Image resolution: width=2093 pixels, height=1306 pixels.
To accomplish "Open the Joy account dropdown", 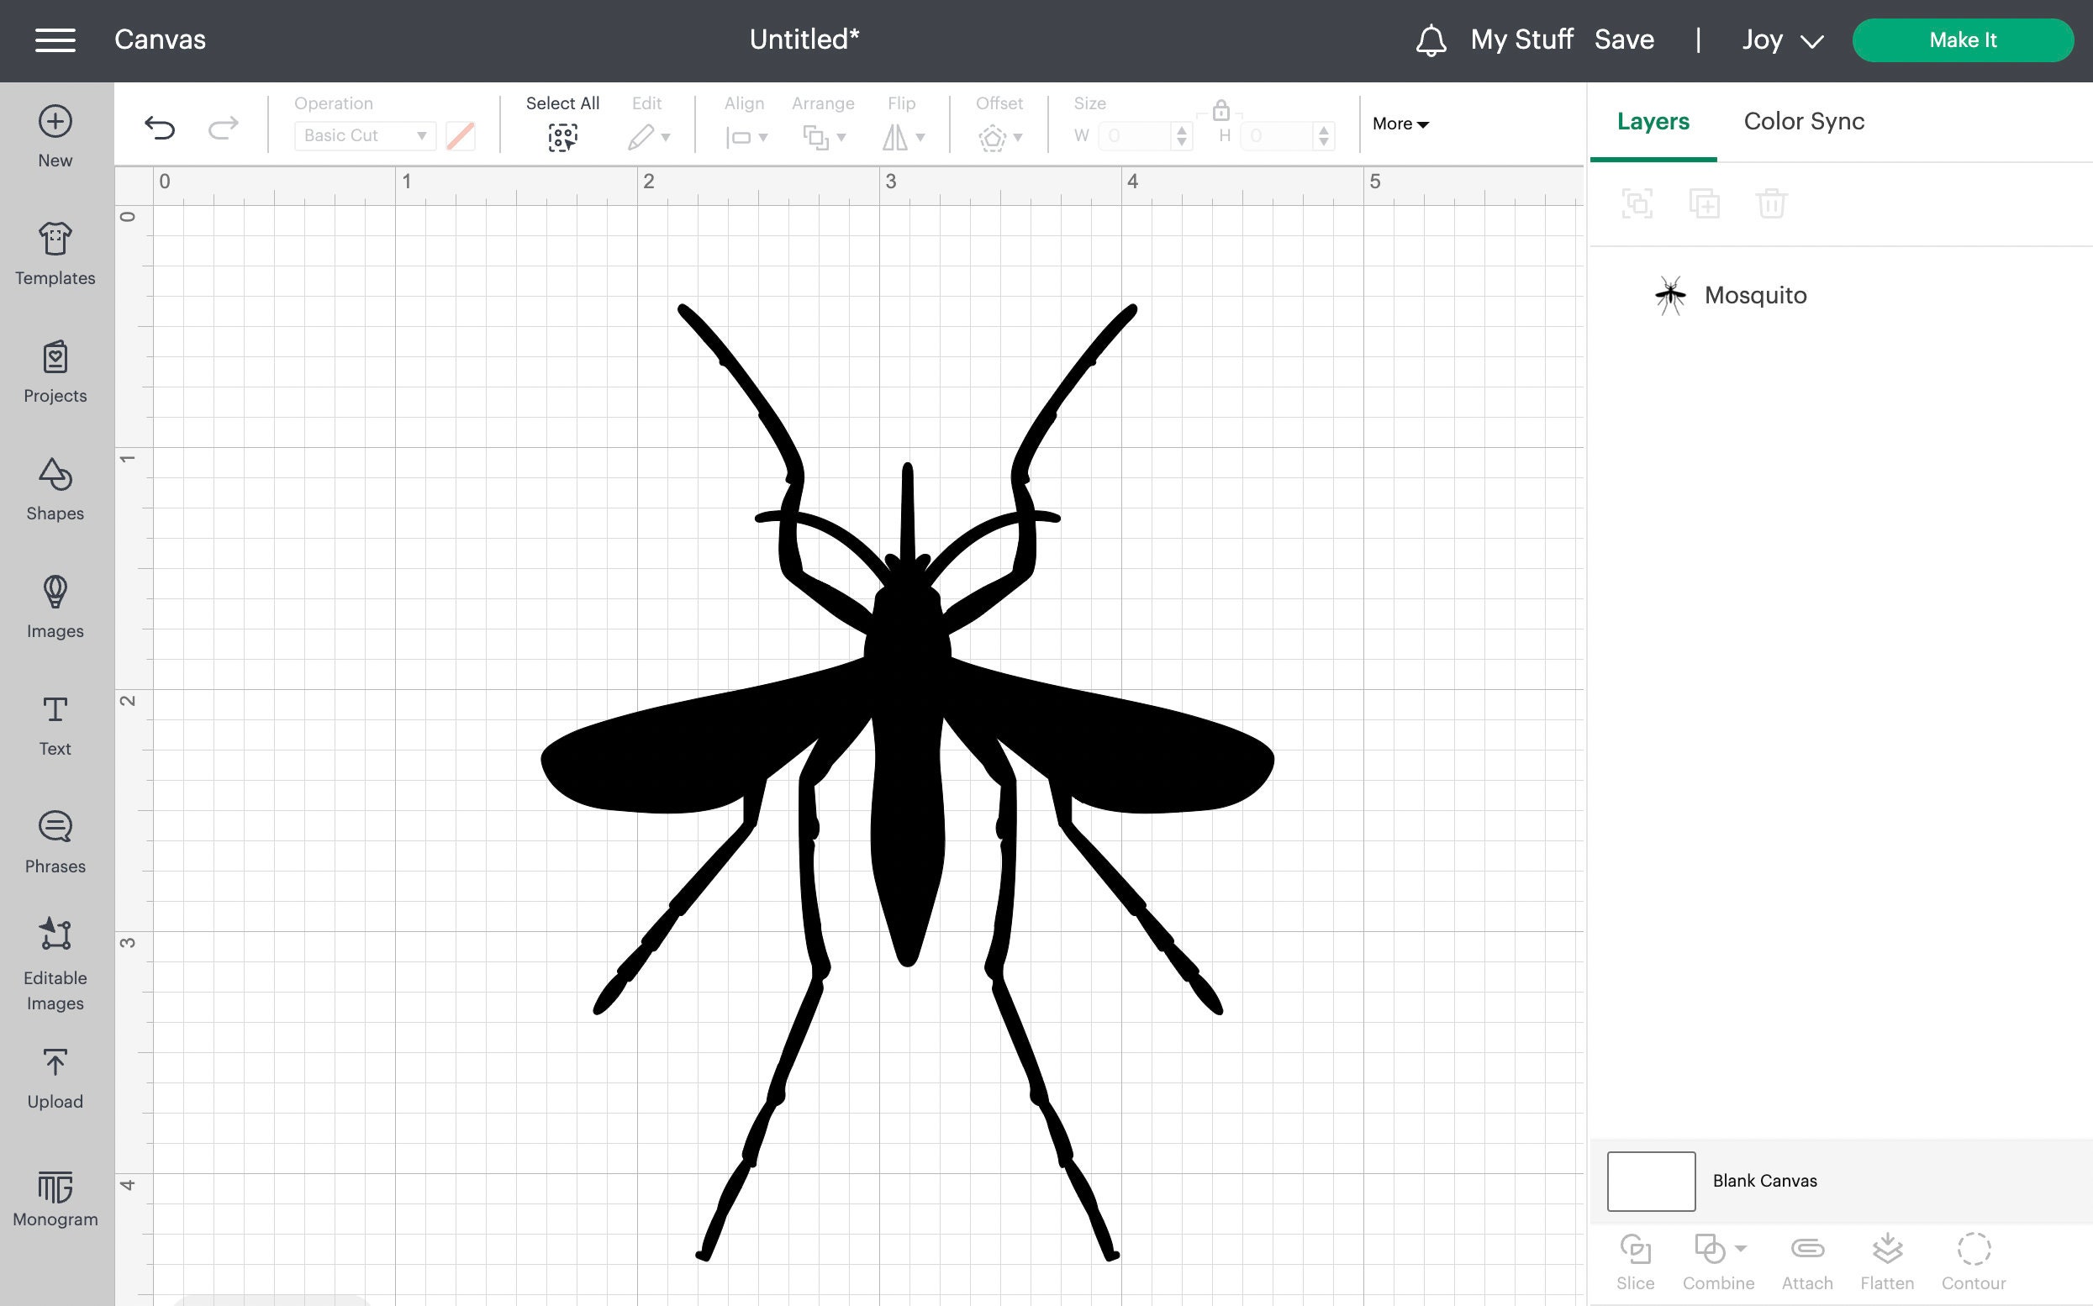I will pos(1779,39).
